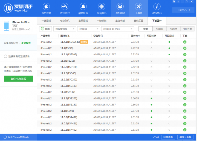
Task: Click the 可否刷机 column header
Action: click(169, 36)
